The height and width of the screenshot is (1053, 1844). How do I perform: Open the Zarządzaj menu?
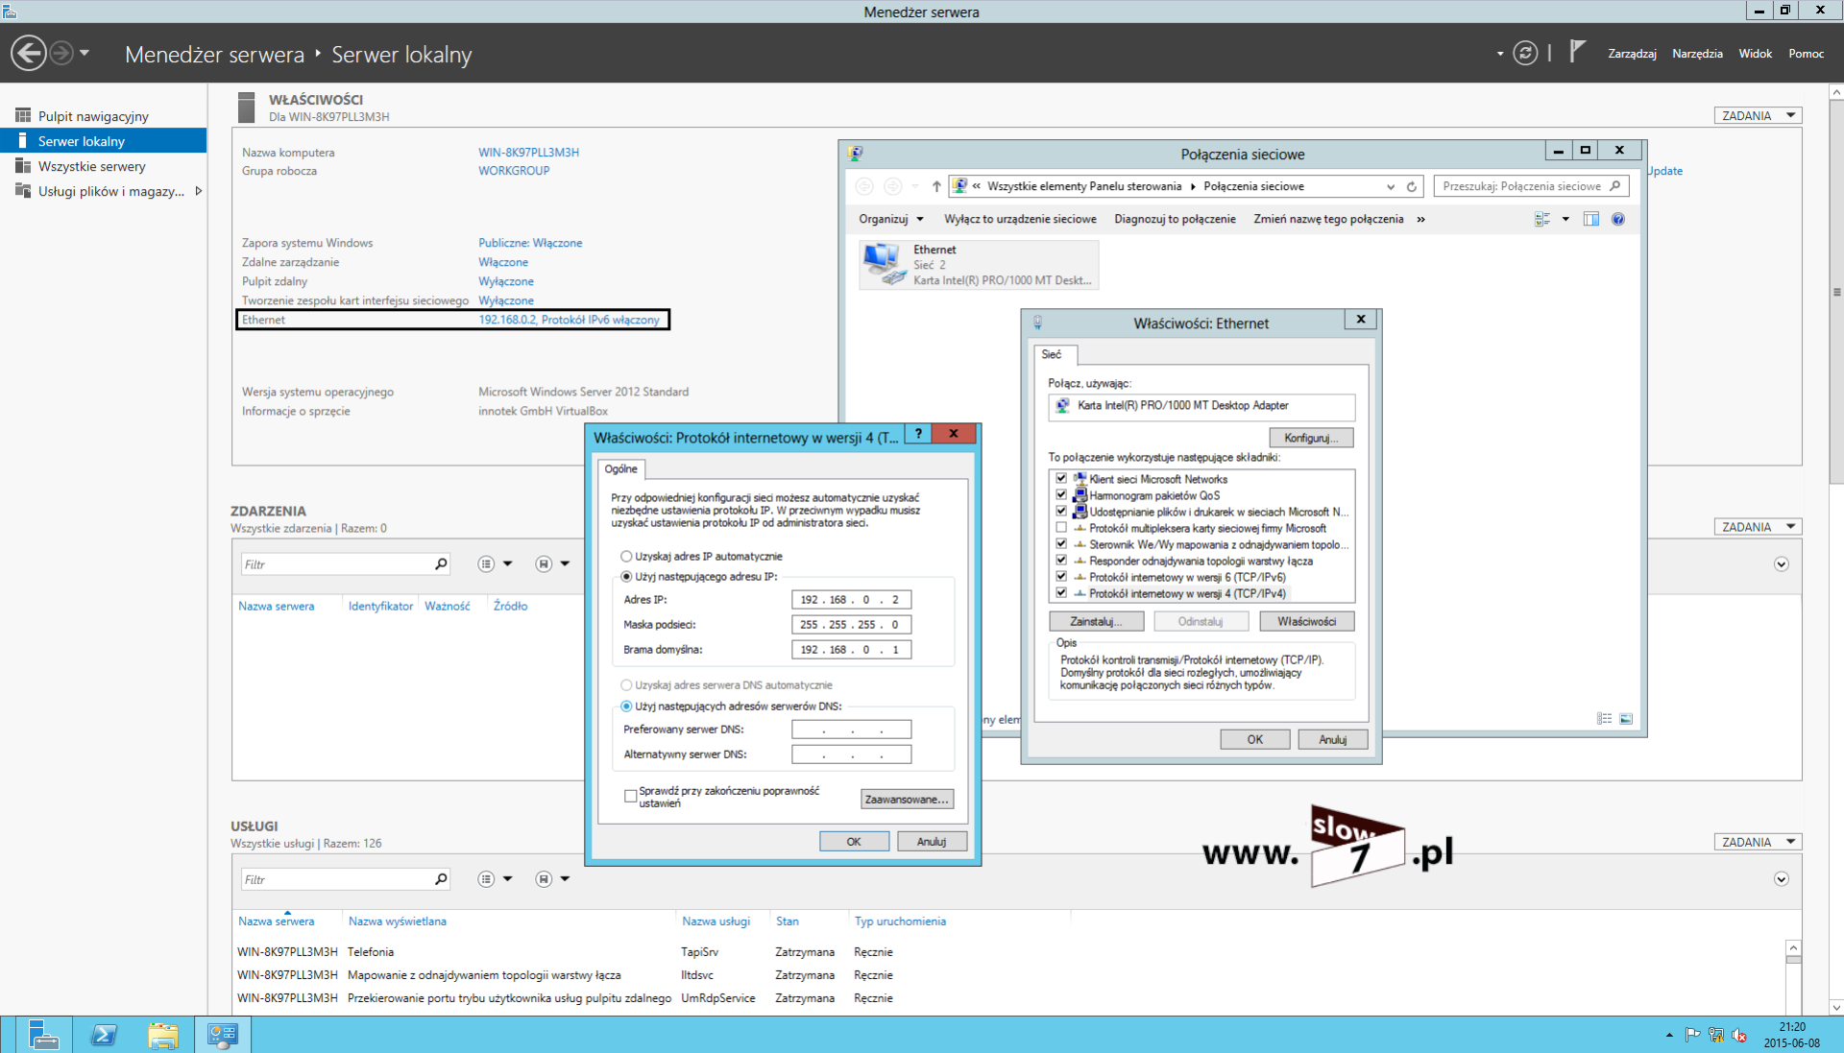point(1632,54)
